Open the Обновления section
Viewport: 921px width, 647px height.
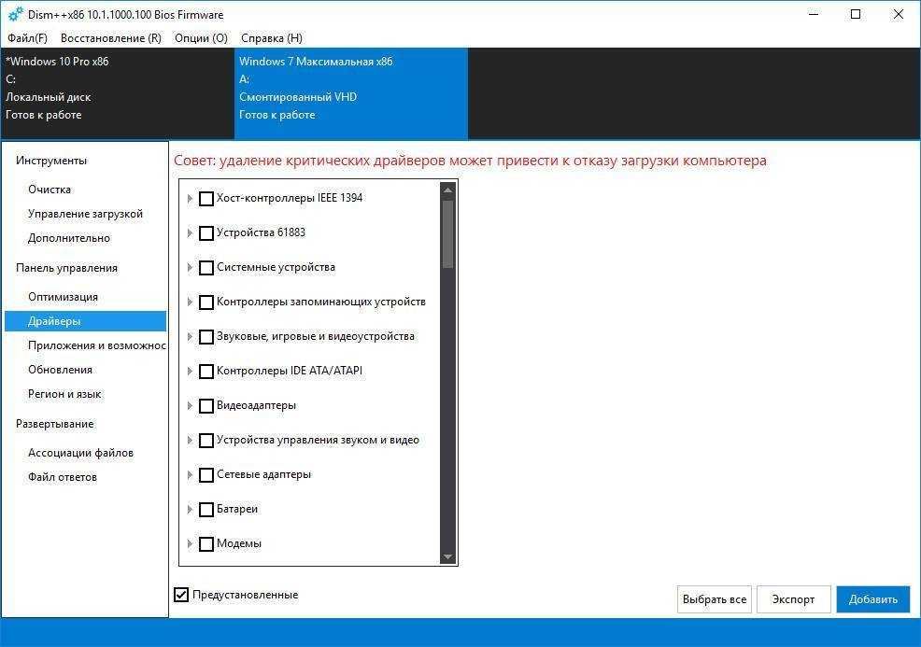[x=60, y=370]
